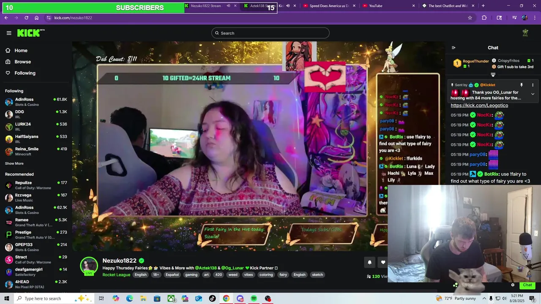Open pinned message options (three dots)

[x=533, y=85]
